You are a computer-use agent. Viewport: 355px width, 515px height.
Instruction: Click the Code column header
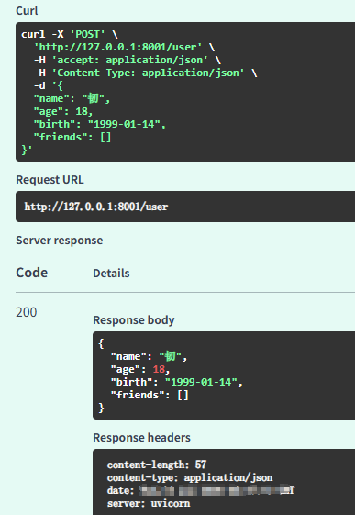(x=32, y=273)
